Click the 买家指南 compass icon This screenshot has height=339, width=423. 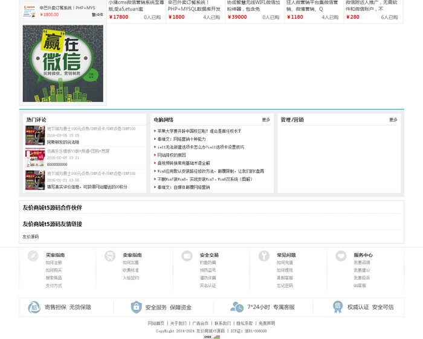tap(33, 256)
